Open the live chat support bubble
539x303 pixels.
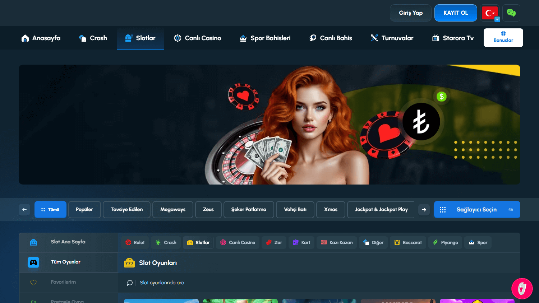511,13
